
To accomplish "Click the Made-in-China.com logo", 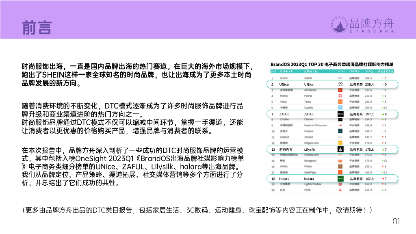I will 340,125.
